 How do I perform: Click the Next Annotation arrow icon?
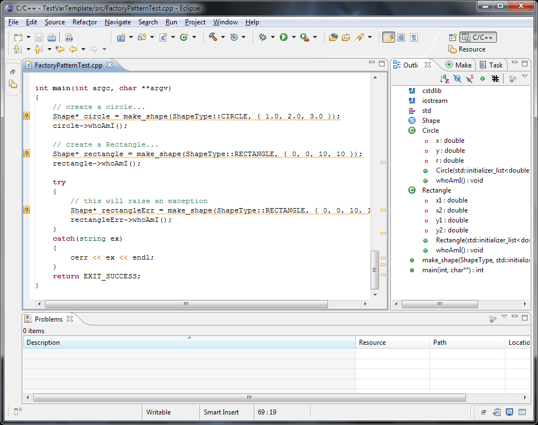point(18,49)
